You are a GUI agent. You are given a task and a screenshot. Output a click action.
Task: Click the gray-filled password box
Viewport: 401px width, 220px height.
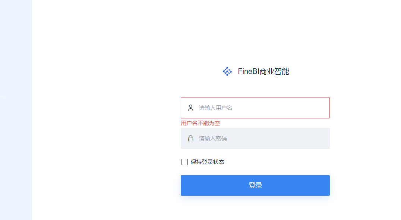pyautogui.click(x=255, y=139)
